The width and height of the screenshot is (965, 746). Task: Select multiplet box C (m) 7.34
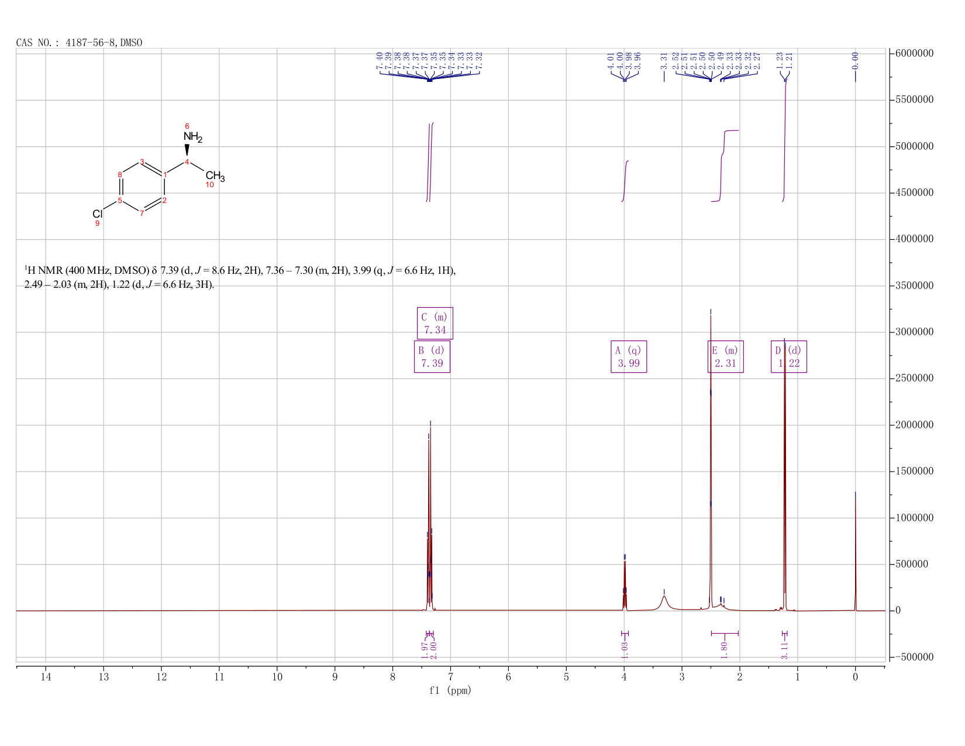pyautogui.click(x=435, y=324)
